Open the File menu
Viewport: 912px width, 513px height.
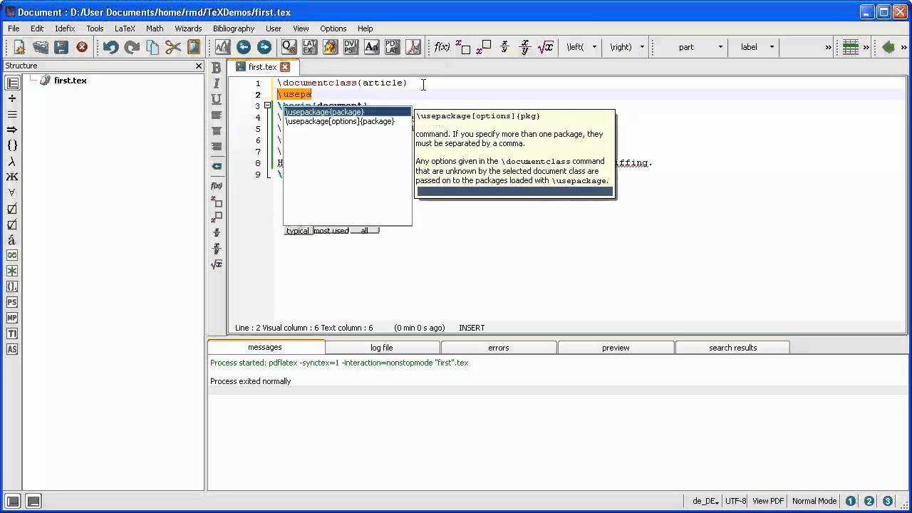pyautogui.click(x=14, y=28)
